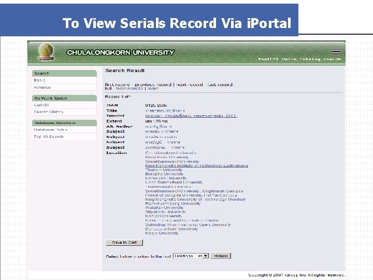Click the 'Record 1 of 1' text
This screenshot has height=280, width=373.
pos(118,96)
